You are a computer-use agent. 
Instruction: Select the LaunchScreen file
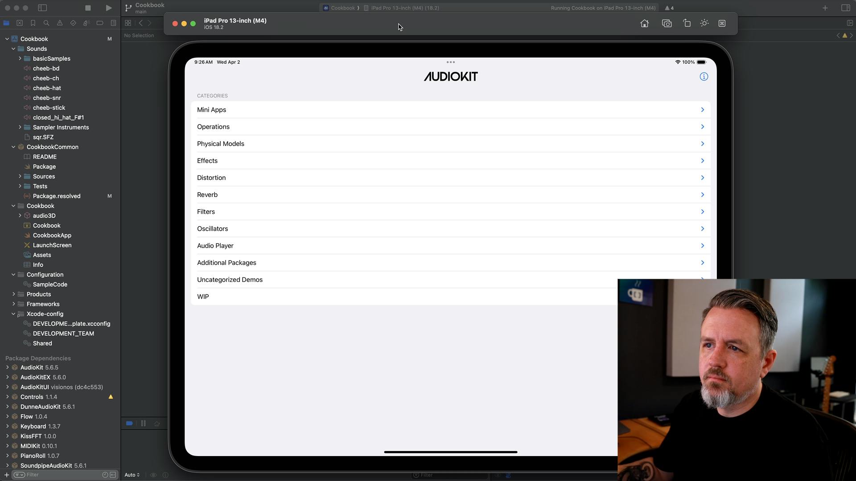[x=52, y=245]
